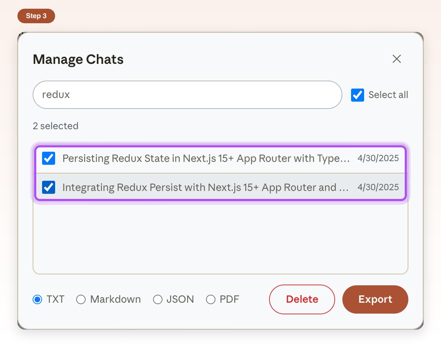The height and width of the screenshot is (347, 441).
Task: Click the Delete button
Action: pos(302,299)
